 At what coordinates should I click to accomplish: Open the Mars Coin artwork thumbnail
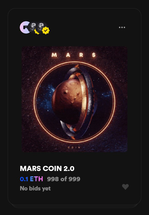74,99
